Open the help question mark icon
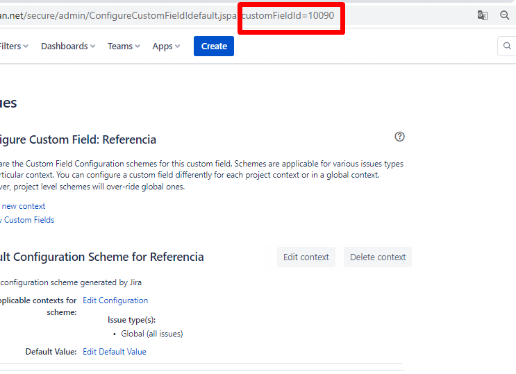Image resolution: width=516 pixels, height=374 pixels. 399,137
